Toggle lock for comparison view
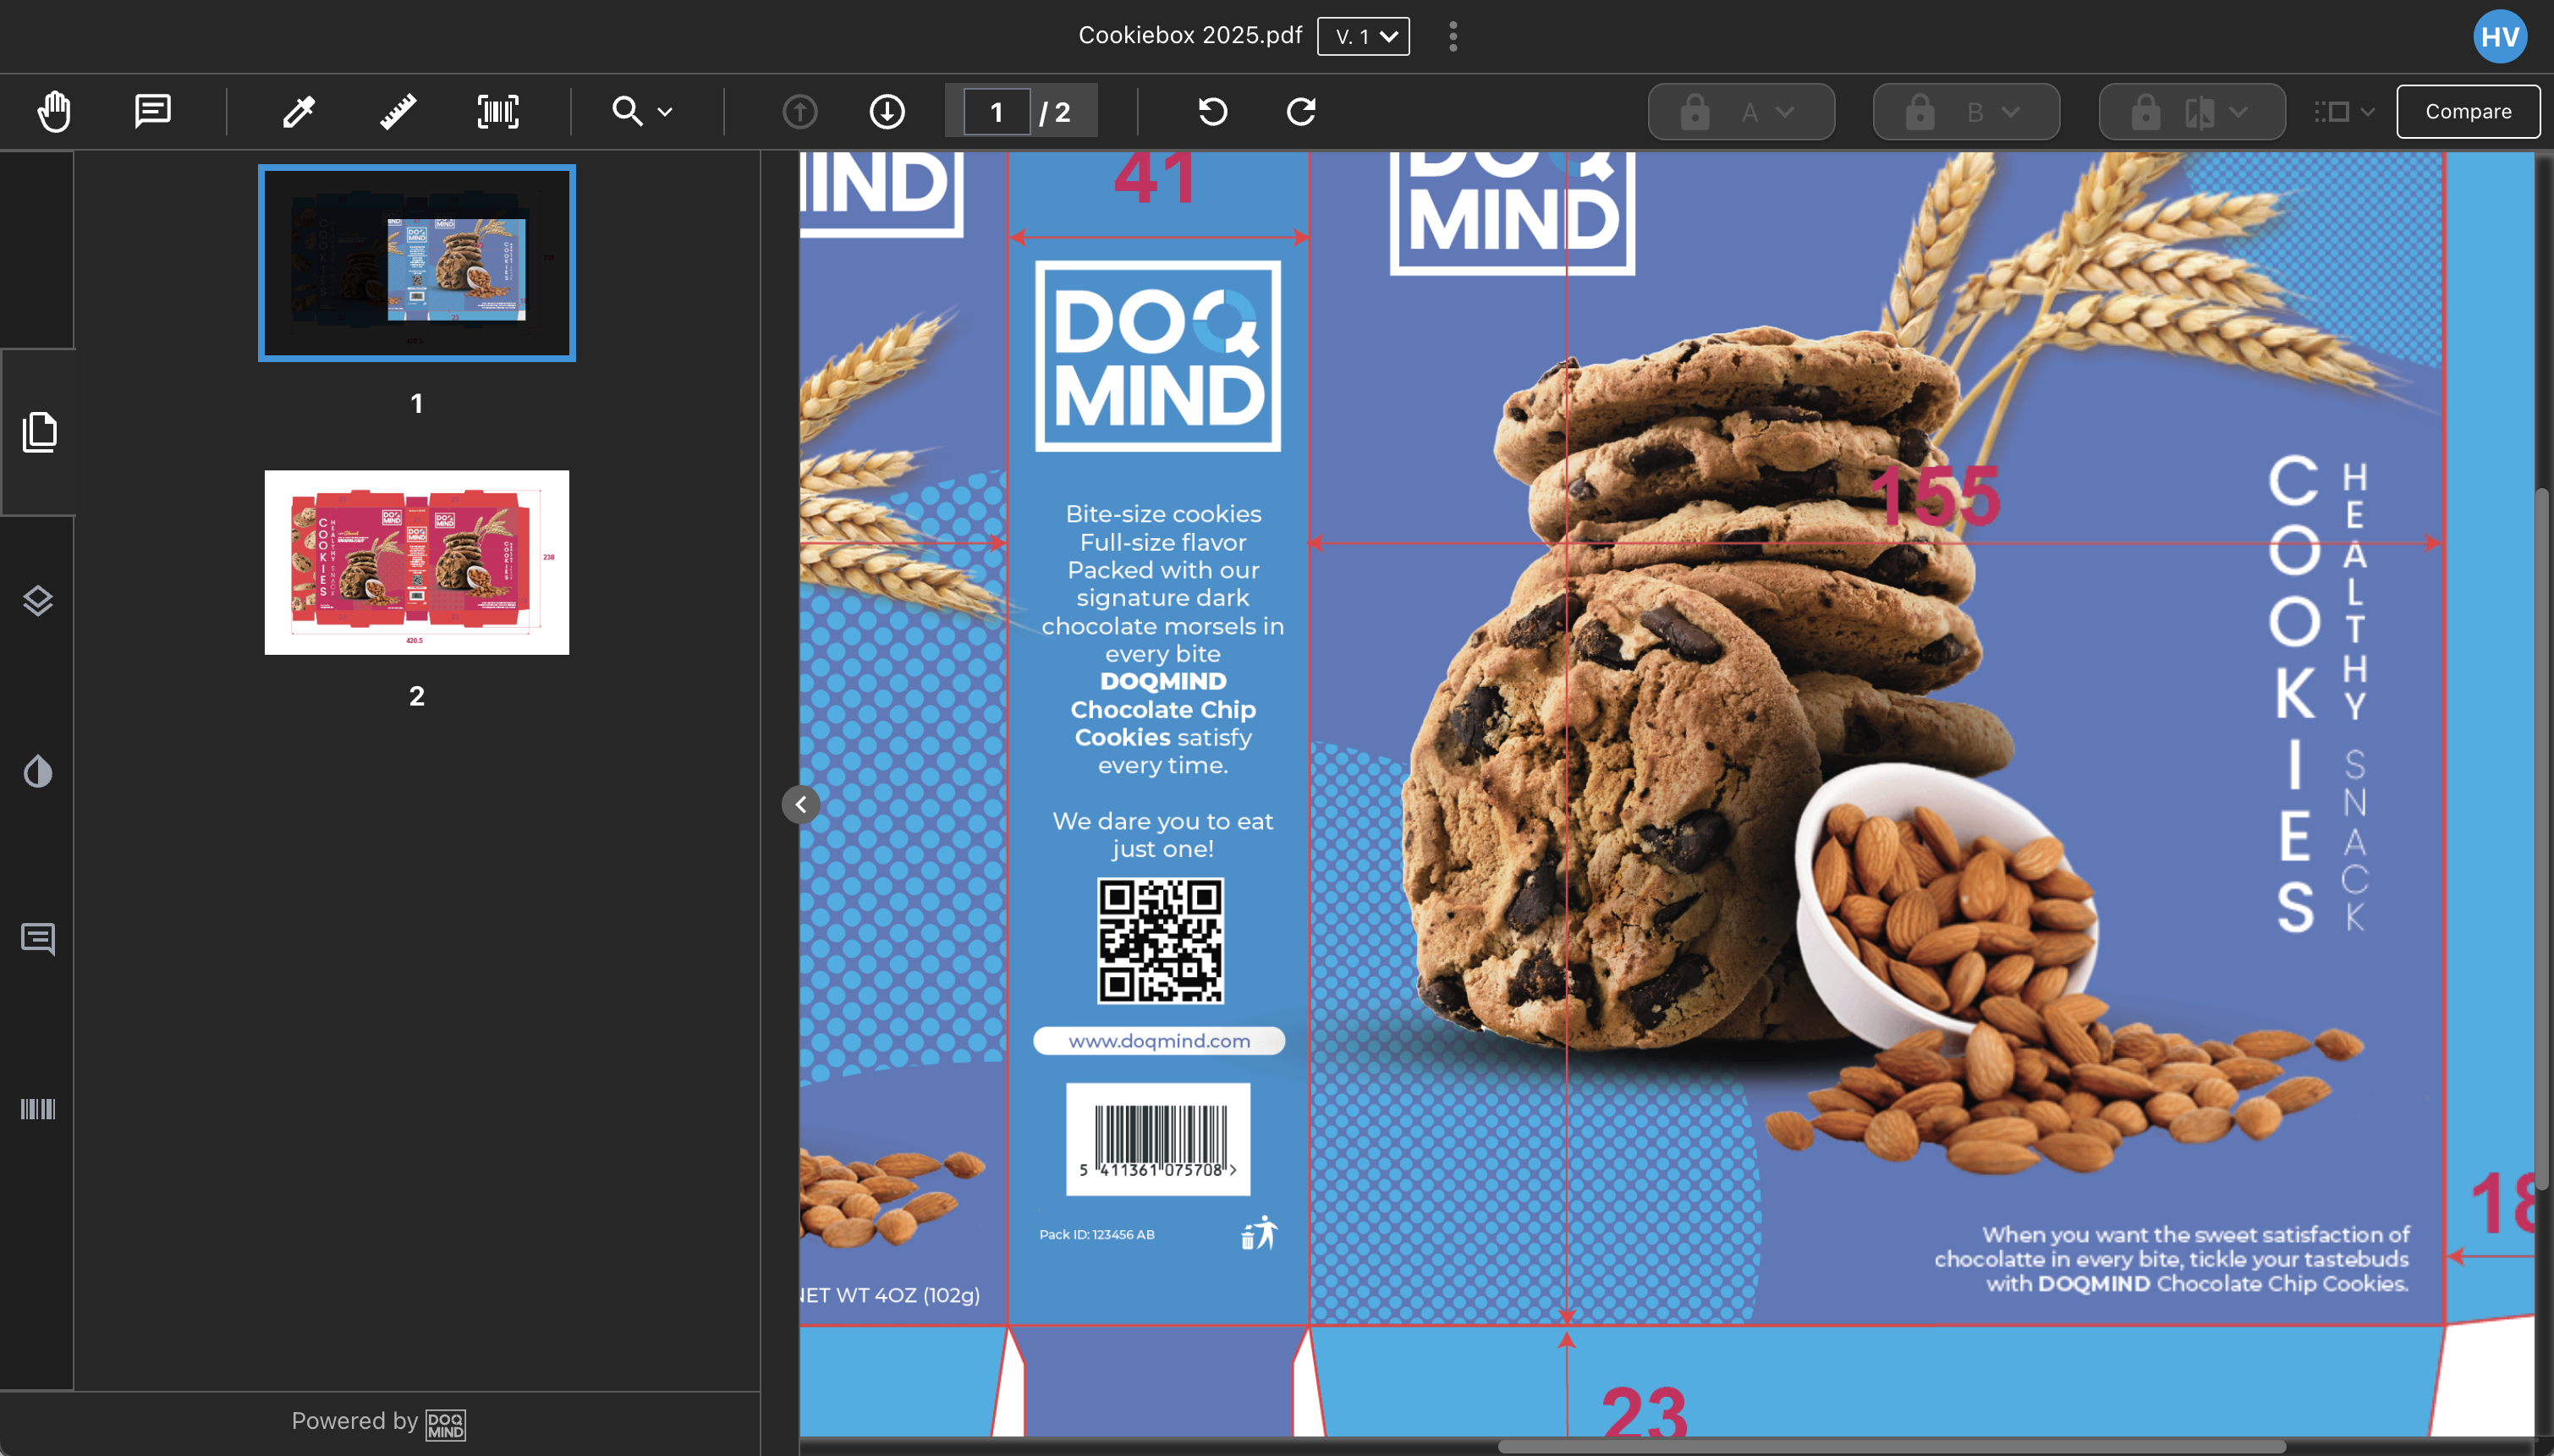This screenshot has width=2554, height=1456. [x=2145, y=112]
